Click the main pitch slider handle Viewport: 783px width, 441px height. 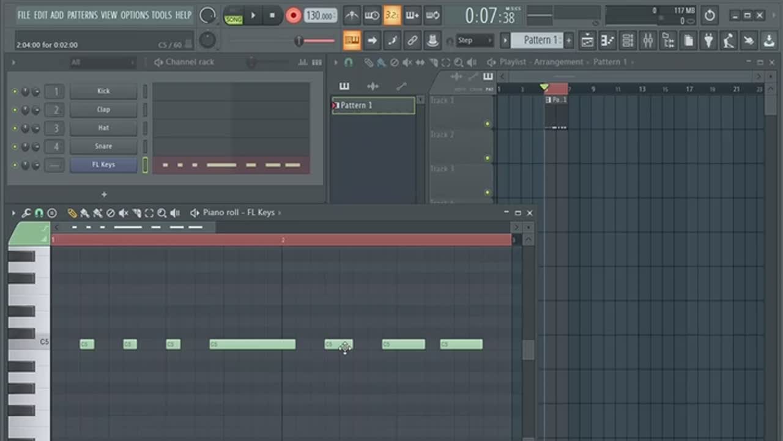point(299,41)
